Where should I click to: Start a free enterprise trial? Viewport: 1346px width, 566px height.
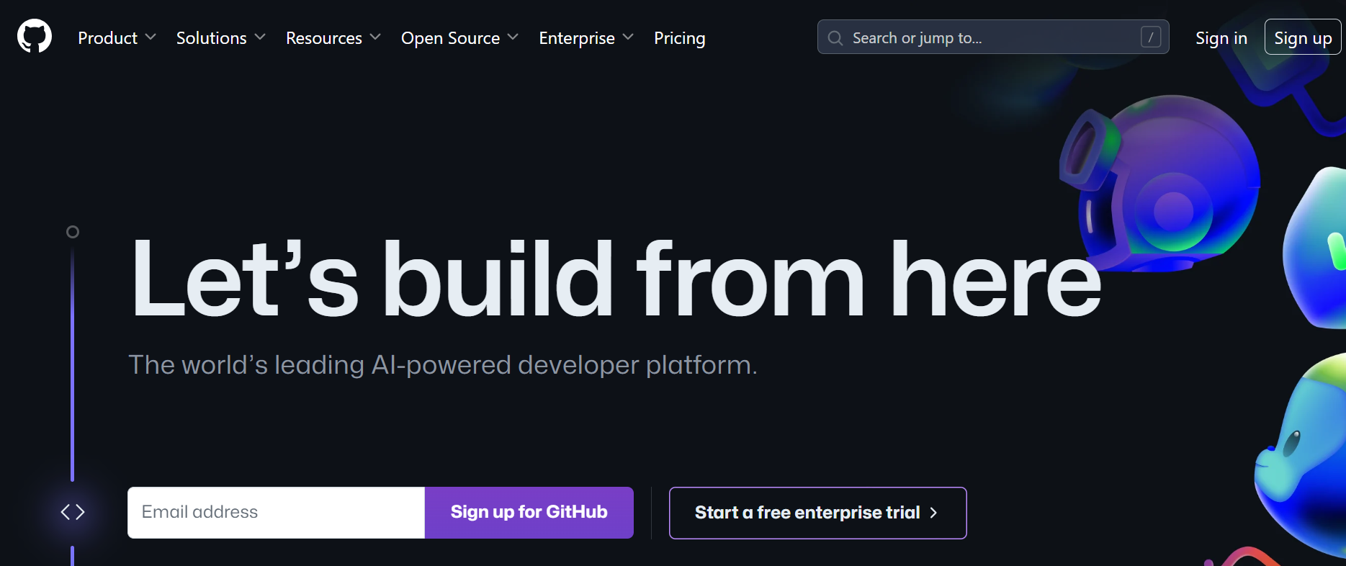point(817,513)
